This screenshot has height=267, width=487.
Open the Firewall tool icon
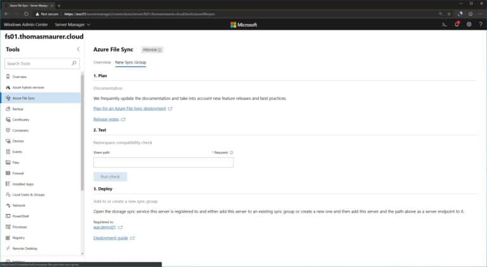point(8,173)
